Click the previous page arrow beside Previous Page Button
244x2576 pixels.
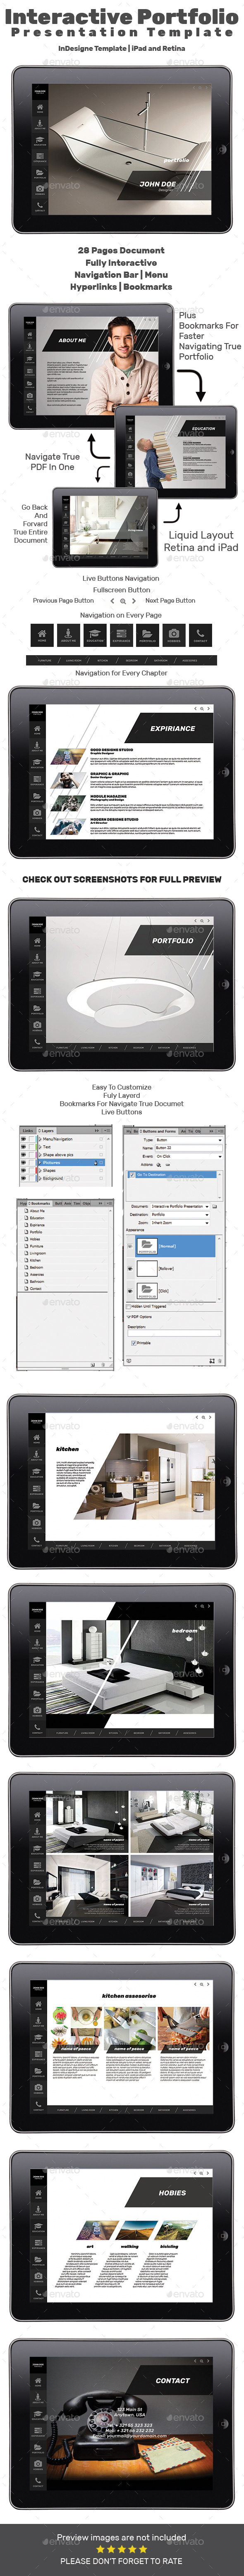(x=112, y=601)
